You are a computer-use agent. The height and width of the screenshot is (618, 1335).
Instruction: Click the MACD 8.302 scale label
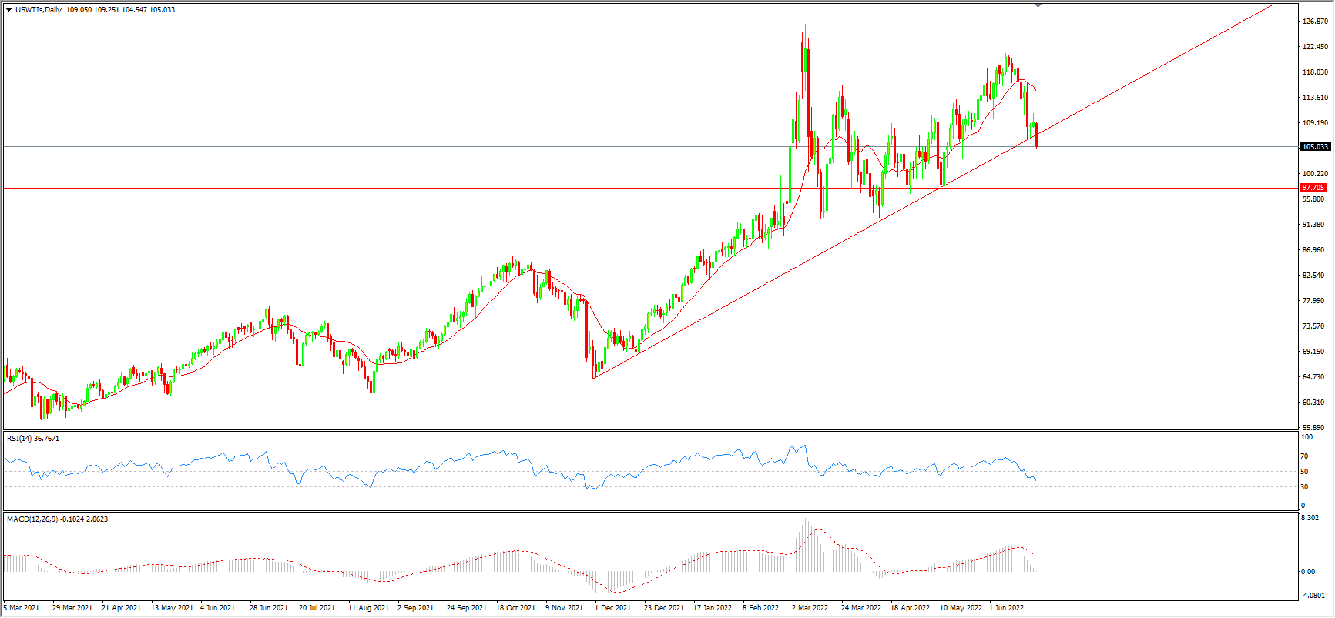point(1309,519)
